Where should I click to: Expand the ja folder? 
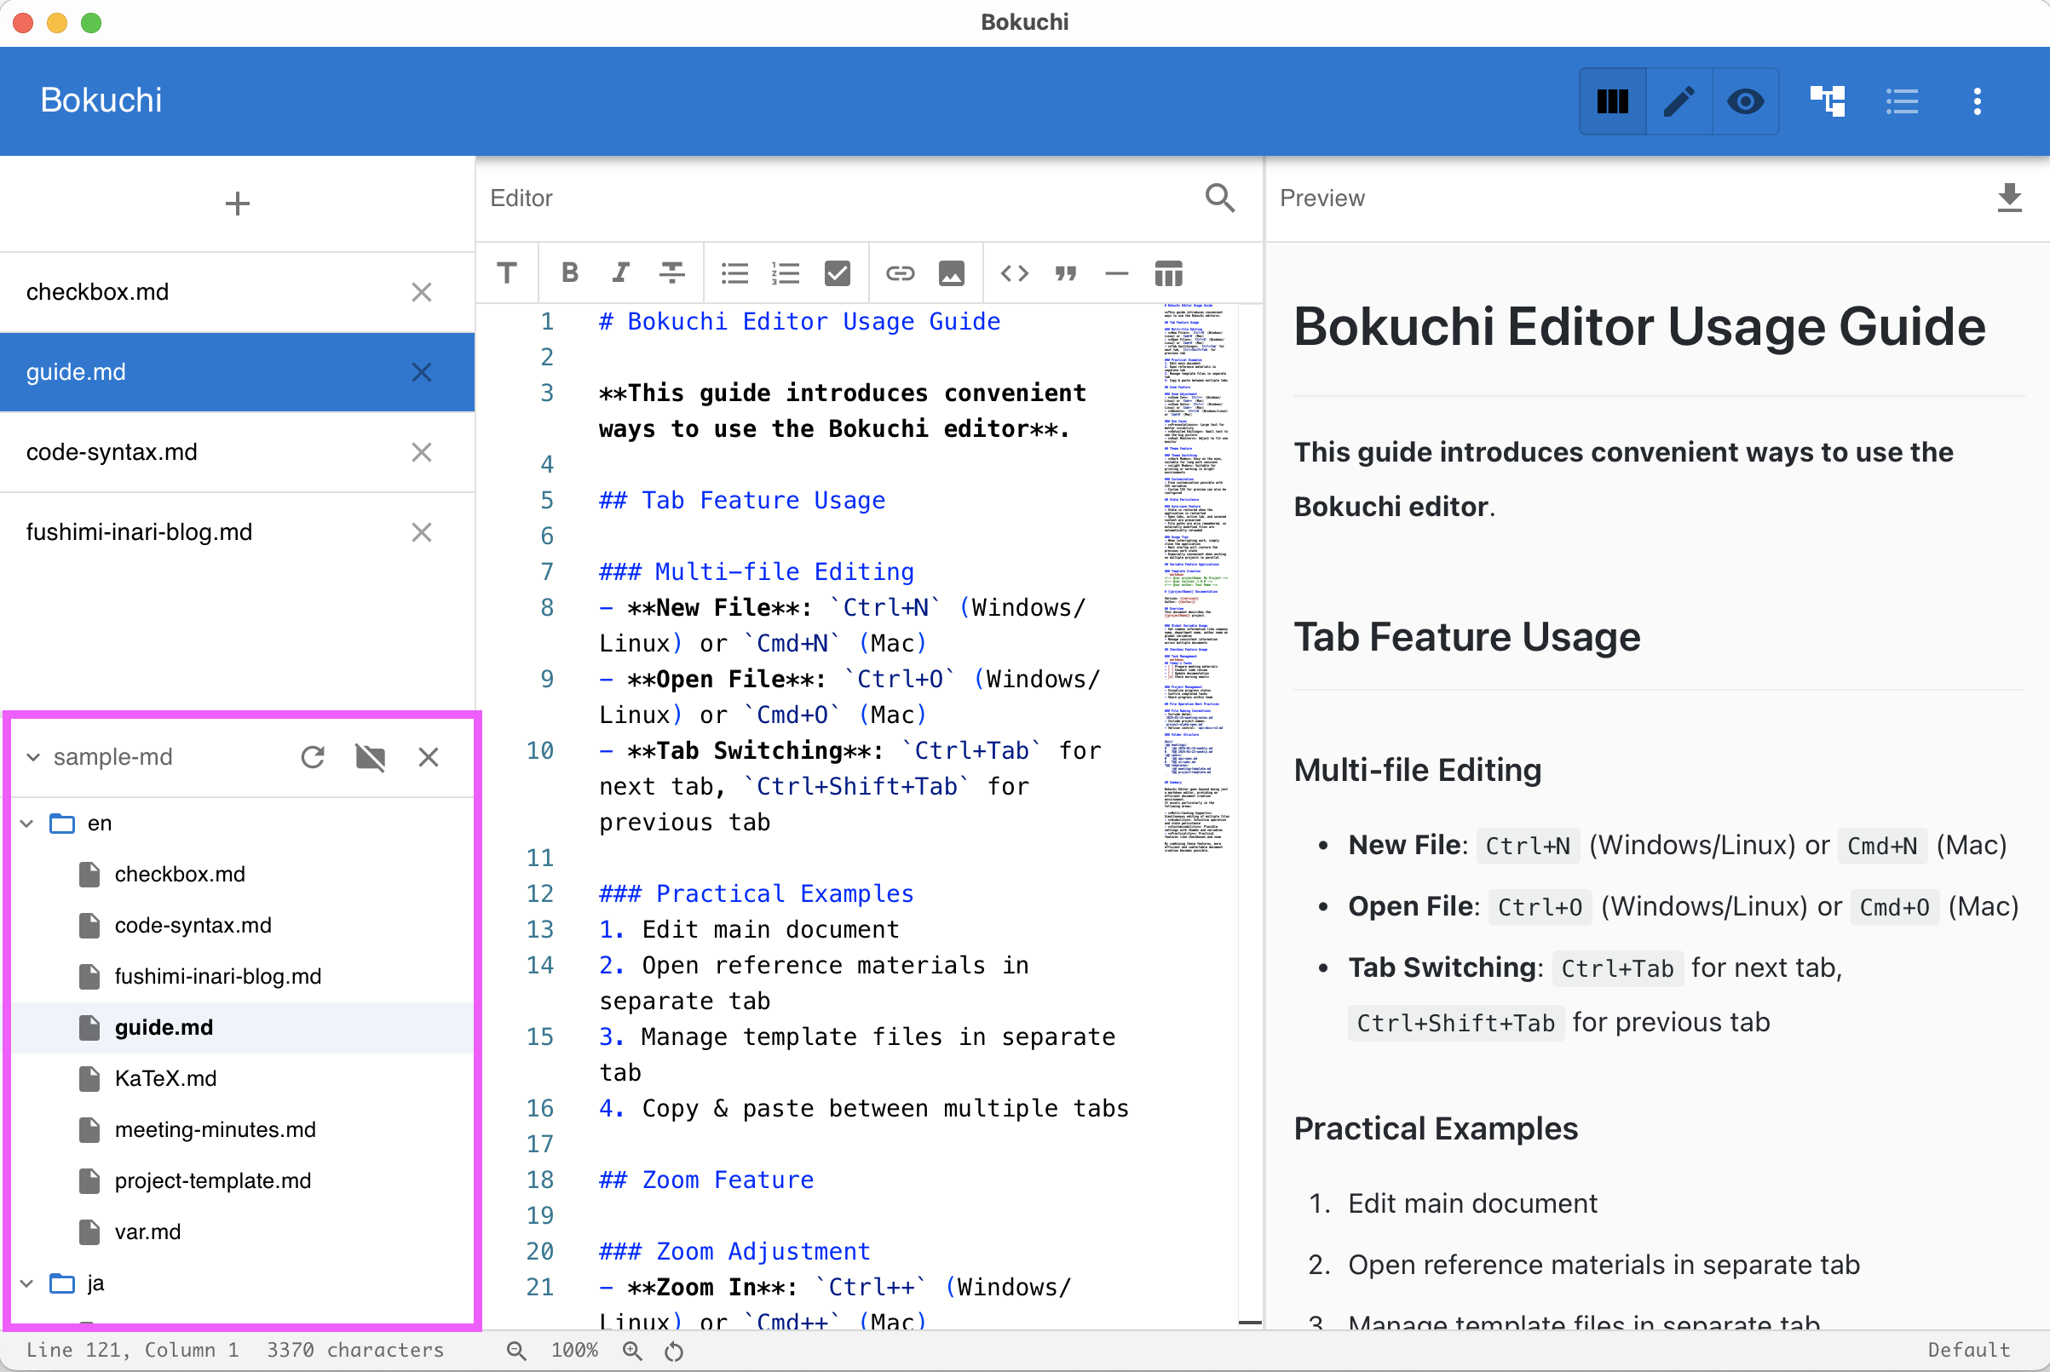click(x=26, y=1283)
